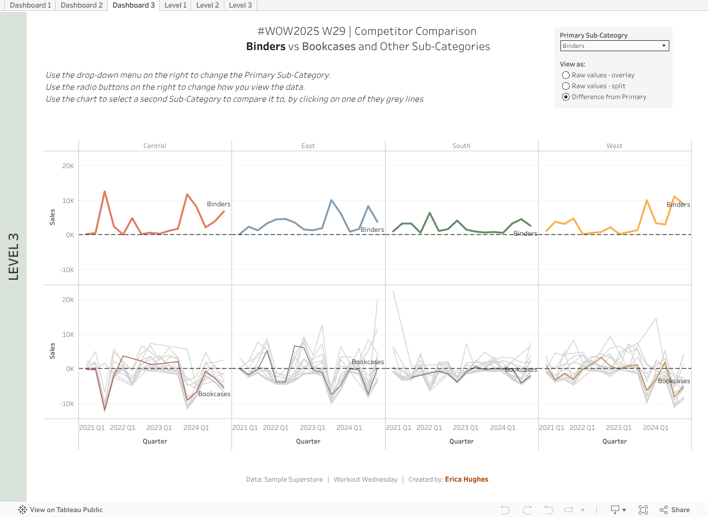This screenshot has height=517, width=708.
Task: Expand the refresh options dropdown arrow
Action: (583, 510)
